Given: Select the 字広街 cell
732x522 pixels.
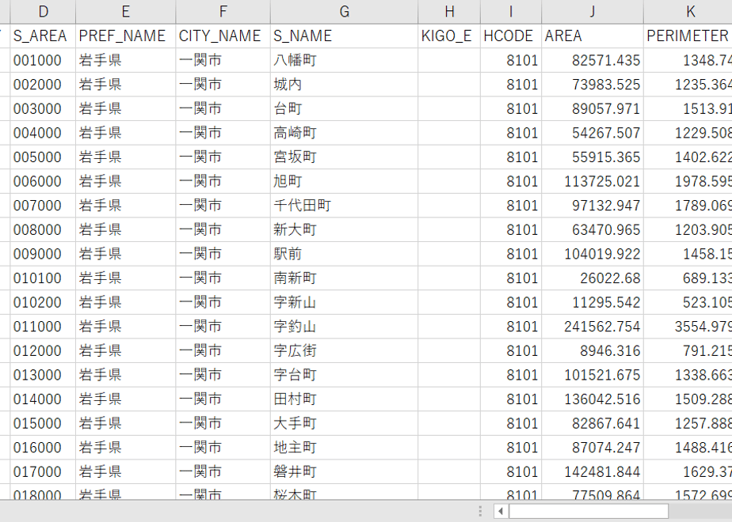Looking at the screenshot, I should pyautogui.click(x=345, y=351).
